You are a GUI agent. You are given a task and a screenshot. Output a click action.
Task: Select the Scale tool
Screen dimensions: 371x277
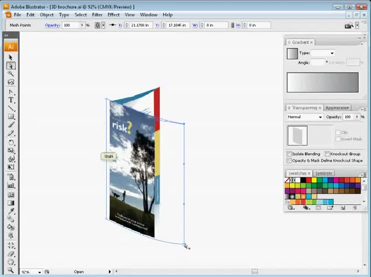pos(10,151)
